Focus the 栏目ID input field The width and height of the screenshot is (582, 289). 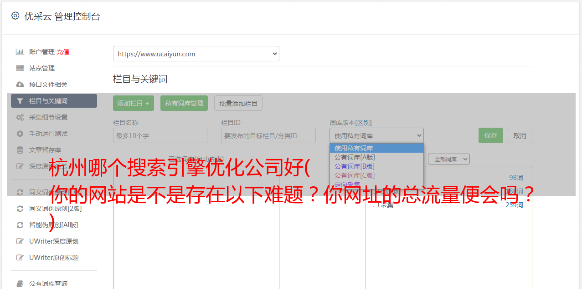tap(268, 135)
